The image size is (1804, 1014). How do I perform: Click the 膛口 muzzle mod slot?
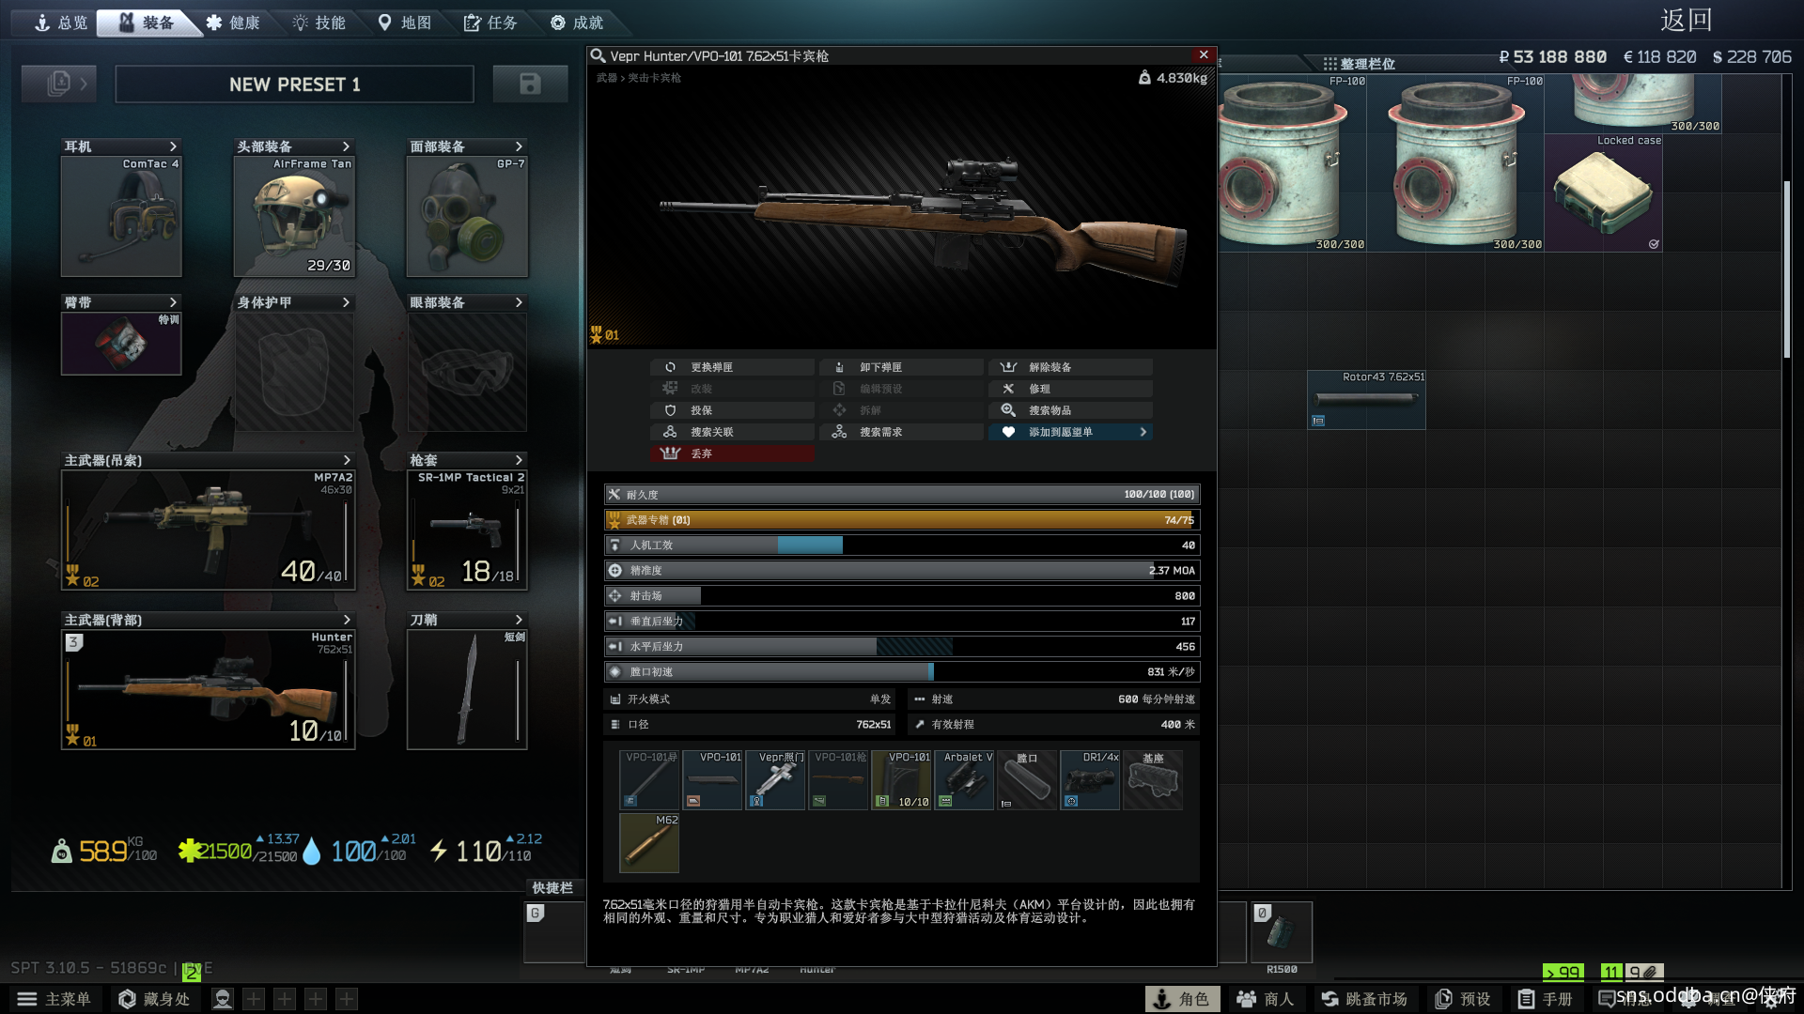pos(1027,779)
